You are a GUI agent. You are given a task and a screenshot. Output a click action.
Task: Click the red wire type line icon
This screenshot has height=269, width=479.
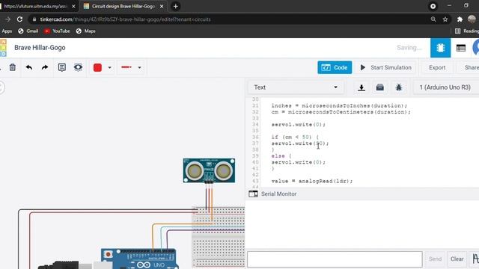point(126,67)
